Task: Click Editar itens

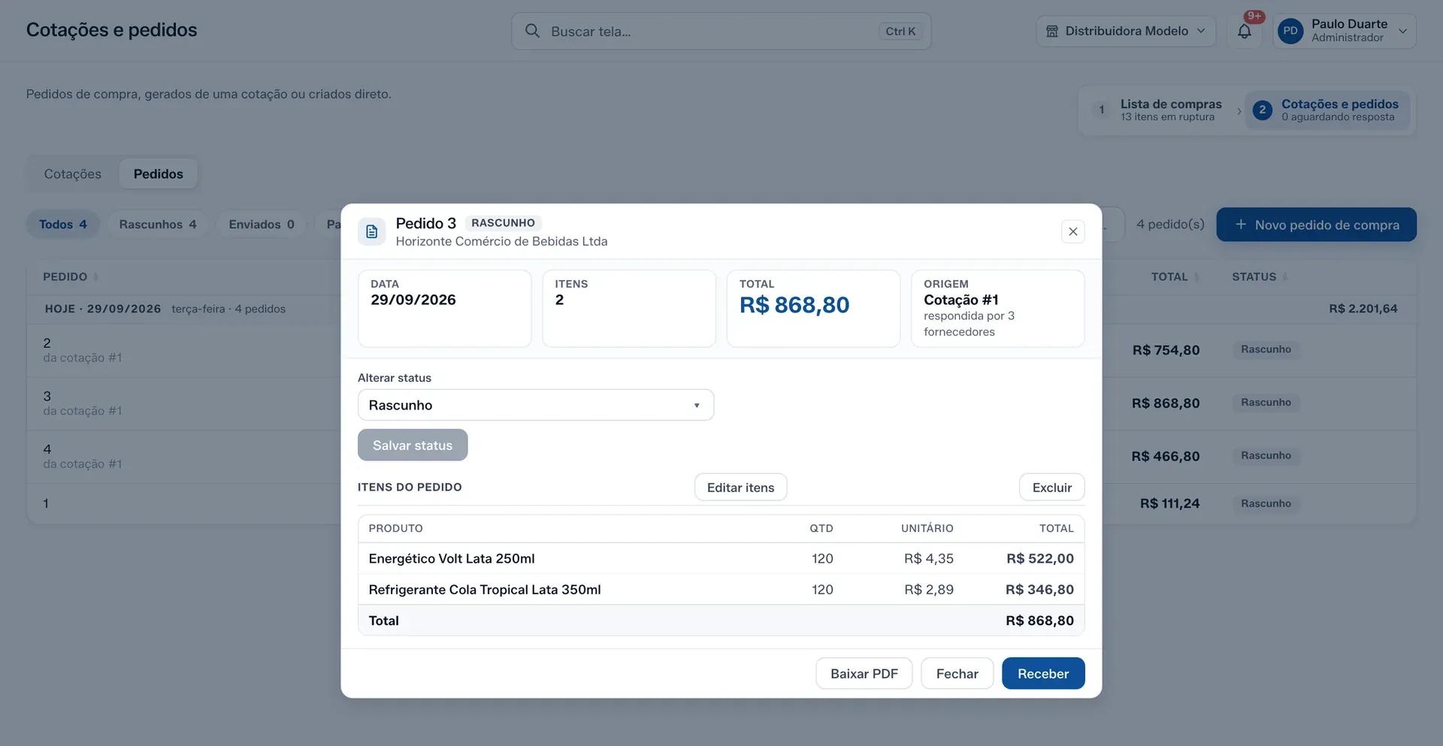Action: pyautogui.click(x=740, y=488)
